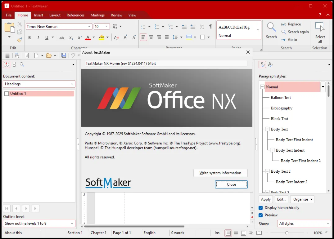Open the Organize dropdown button
The image size is (334, 239).
302,199
